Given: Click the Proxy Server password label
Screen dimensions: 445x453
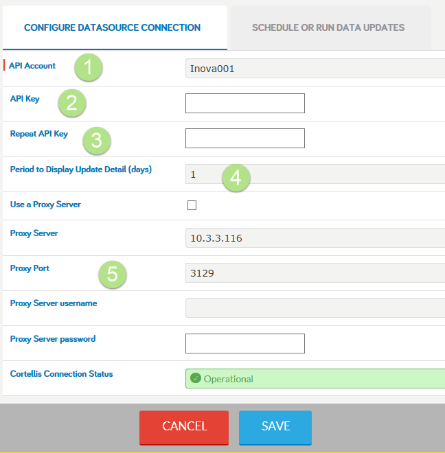Looking at the screenshot, I should tap(53, 339).
